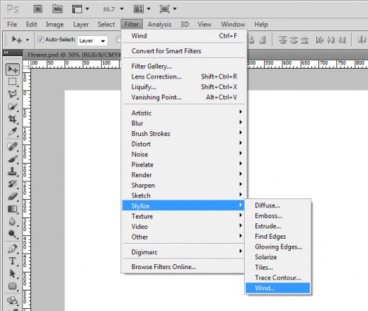Select the Clone Stamp tool
Image resolution: width=368 pixels, height=311 pixels.
tap(12, 171)
